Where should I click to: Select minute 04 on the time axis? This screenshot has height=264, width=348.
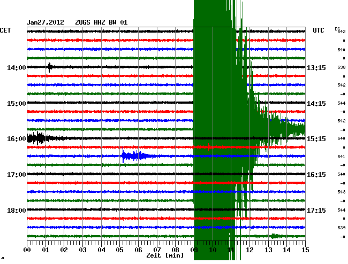tap(101, 250)
